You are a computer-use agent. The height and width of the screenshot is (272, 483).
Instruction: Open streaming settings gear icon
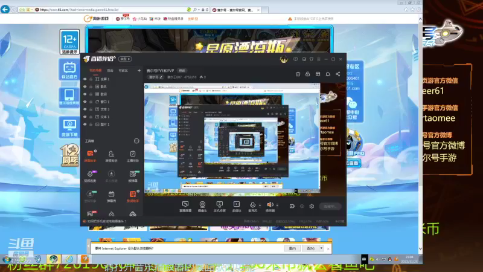tap(312, 206)
